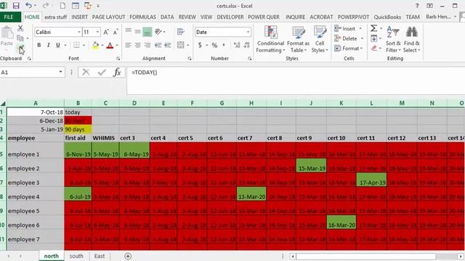Switch to PAGE LAYOUT tab
Viewport: 465px width, 261px height.
(x=108, y=17)
